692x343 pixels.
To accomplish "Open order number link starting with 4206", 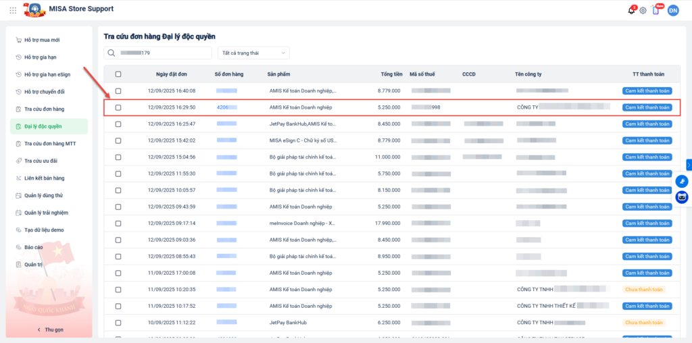I will (222, 107).
